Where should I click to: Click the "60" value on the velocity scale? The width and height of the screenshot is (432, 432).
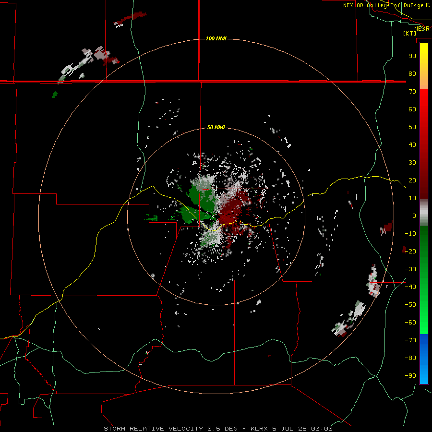tap(412, 109)
